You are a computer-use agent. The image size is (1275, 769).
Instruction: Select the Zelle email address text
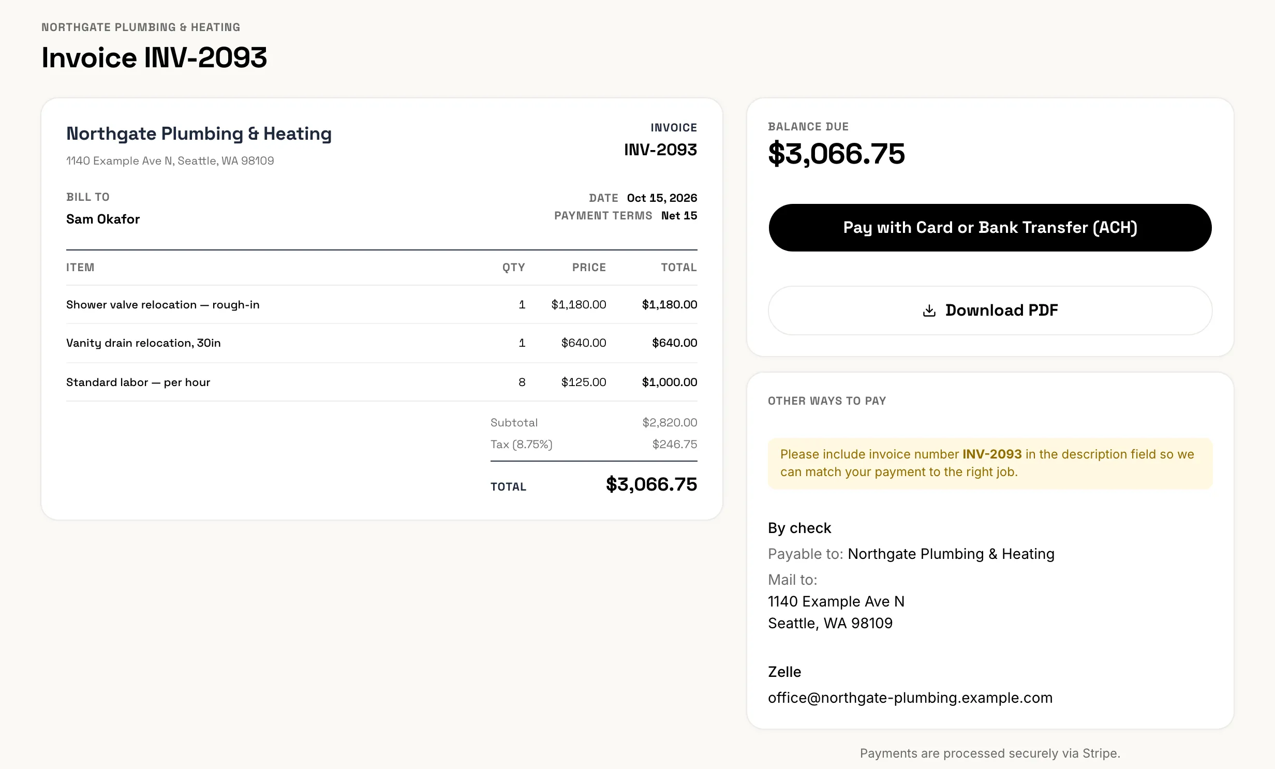click(x=910, y=698)
